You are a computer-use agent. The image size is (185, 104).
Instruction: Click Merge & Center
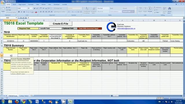tap(60, 12)
